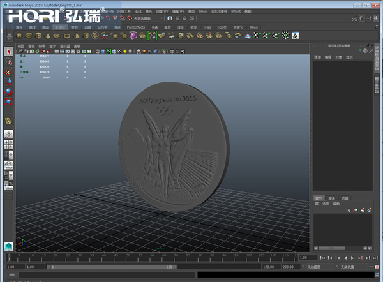Switch to four view layout
The height and width of the screenshot is (282, 383).
point(9,145)
